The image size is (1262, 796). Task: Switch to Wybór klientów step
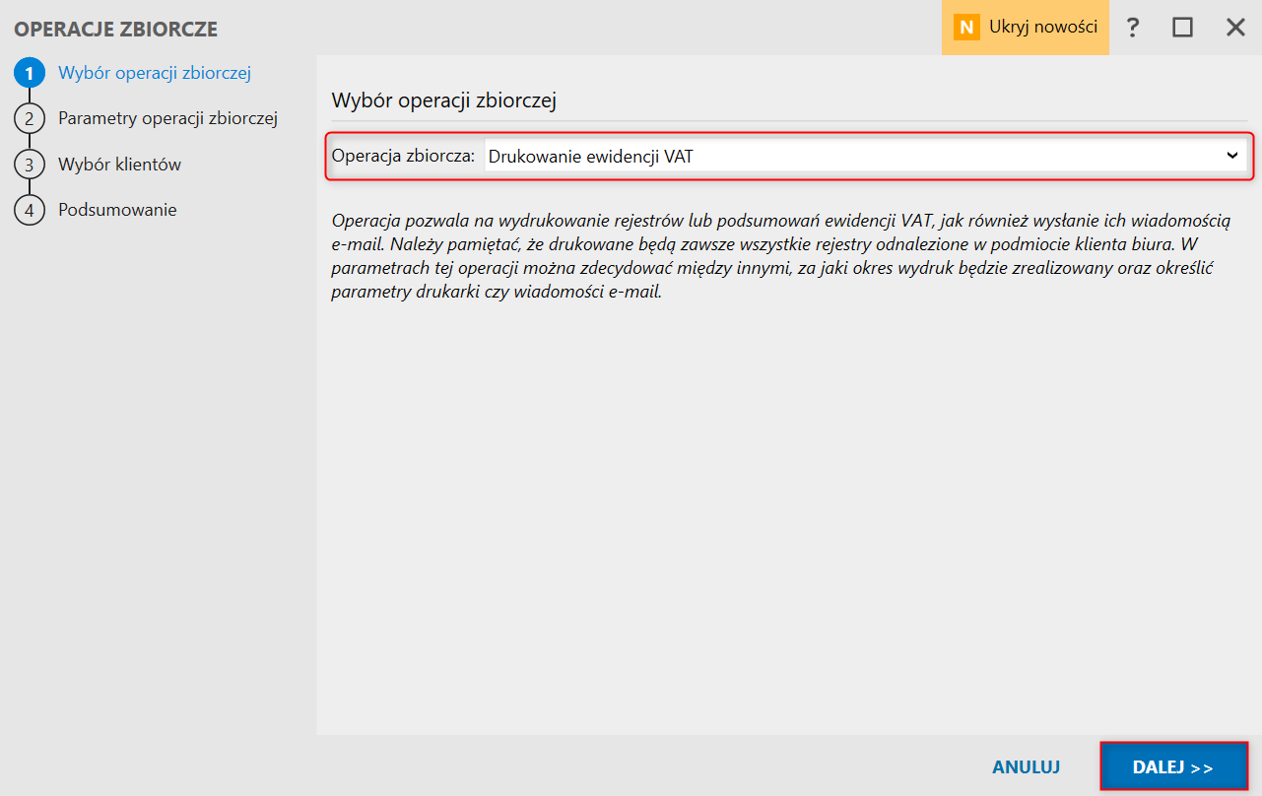[x=119, y=165]
